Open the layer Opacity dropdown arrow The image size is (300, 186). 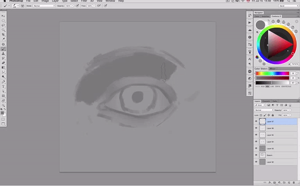click(290, 110)
